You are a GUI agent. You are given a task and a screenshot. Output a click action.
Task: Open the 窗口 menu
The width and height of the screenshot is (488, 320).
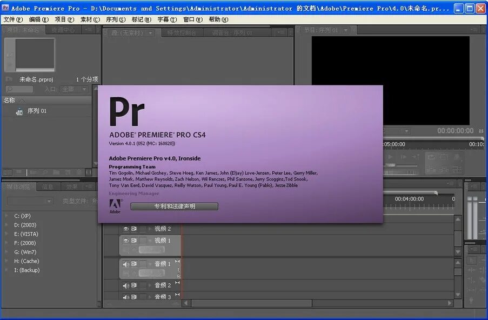click(x=193, y=19)
